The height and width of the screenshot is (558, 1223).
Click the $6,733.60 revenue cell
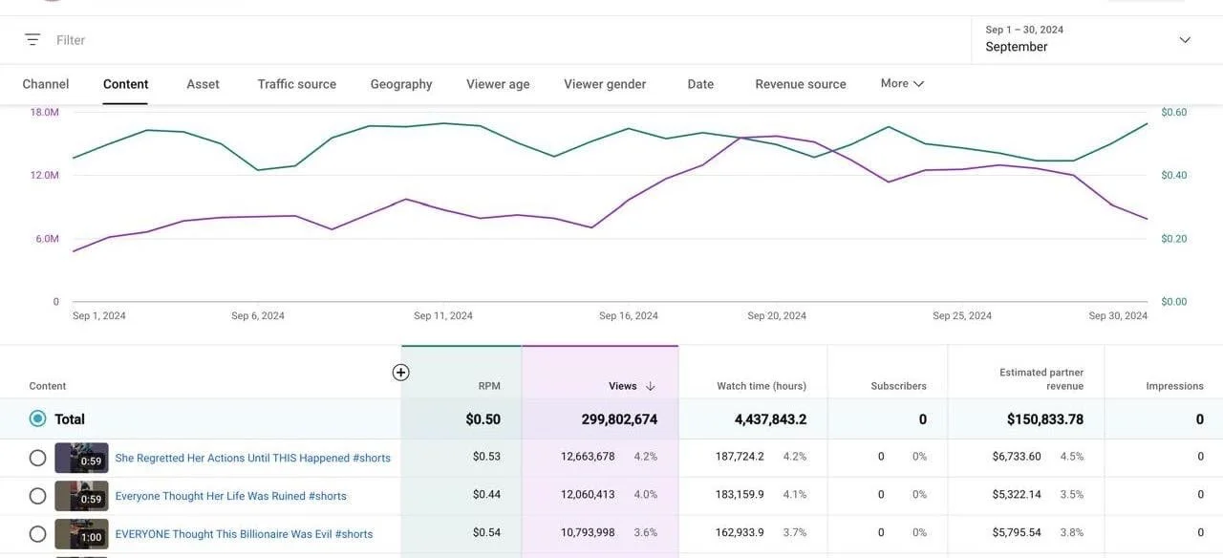point(1017,457)
